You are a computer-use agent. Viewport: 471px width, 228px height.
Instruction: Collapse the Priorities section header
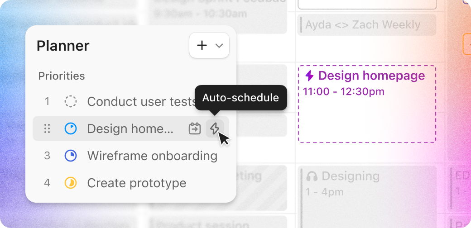(x=61, y=76)
